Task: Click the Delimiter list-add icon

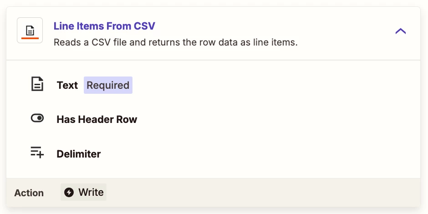Action: click(37, 152)
